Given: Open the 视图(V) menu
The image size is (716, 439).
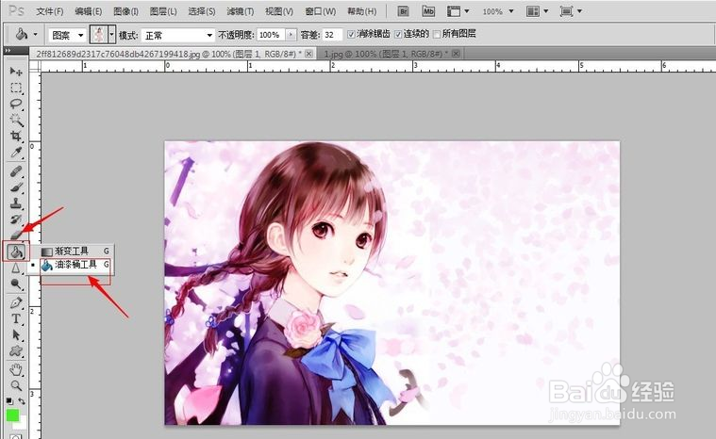Looking at the screenshot, I should click(x=279, y=11).
